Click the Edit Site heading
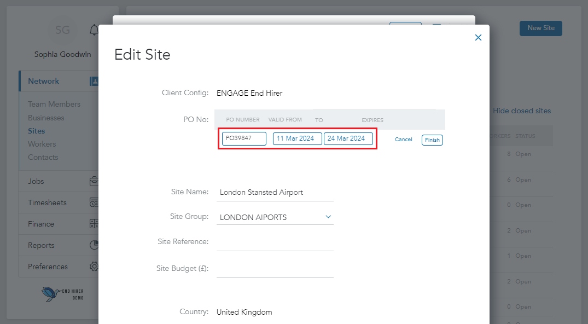 (x=142, y=55)
